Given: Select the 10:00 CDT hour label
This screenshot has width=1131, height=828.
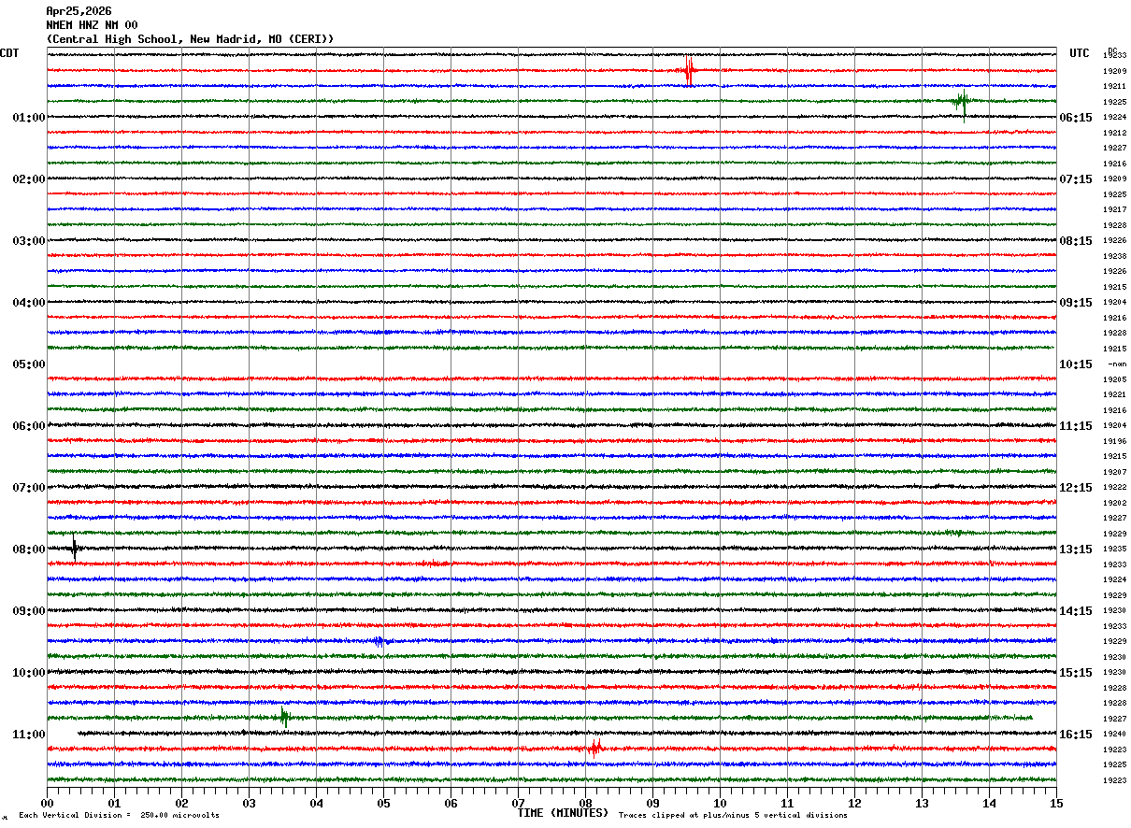Looking at the screenshot, I should pyautogui.click(x=29, y=673).
